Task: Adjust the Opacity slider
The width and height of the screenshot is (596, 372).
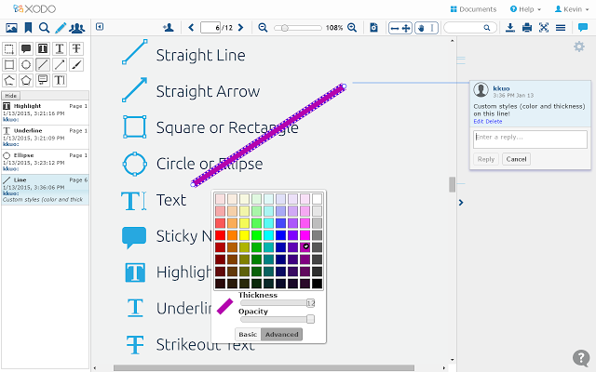Action: tap(278, 319)
